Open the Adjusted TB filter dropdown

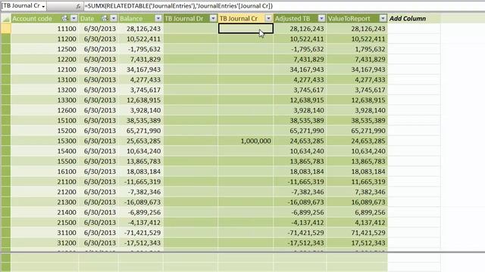tap(321, 18)
